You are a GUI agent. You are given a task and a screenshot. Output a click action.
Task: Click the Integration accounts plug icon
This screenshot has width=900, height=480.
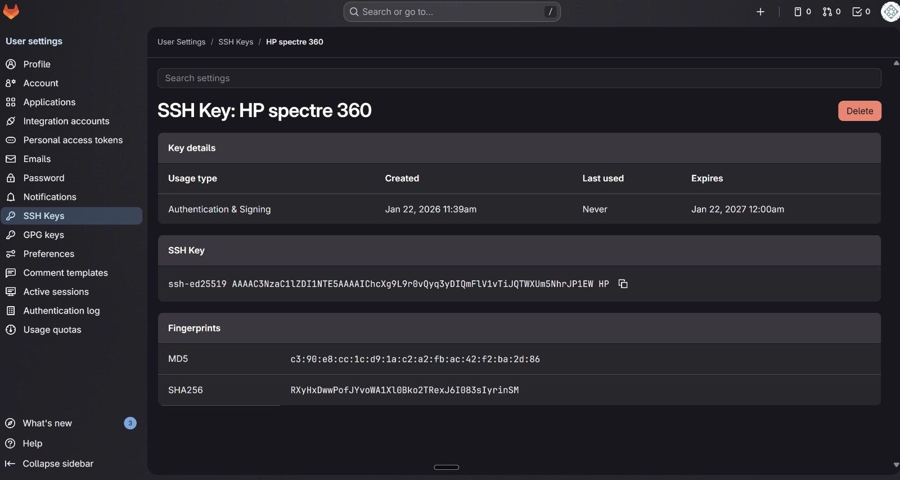click(11, 121)
